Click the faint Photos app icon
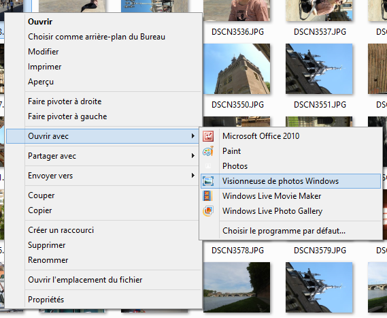The height and width of the screenshot is (318, 387). (208, 166)
